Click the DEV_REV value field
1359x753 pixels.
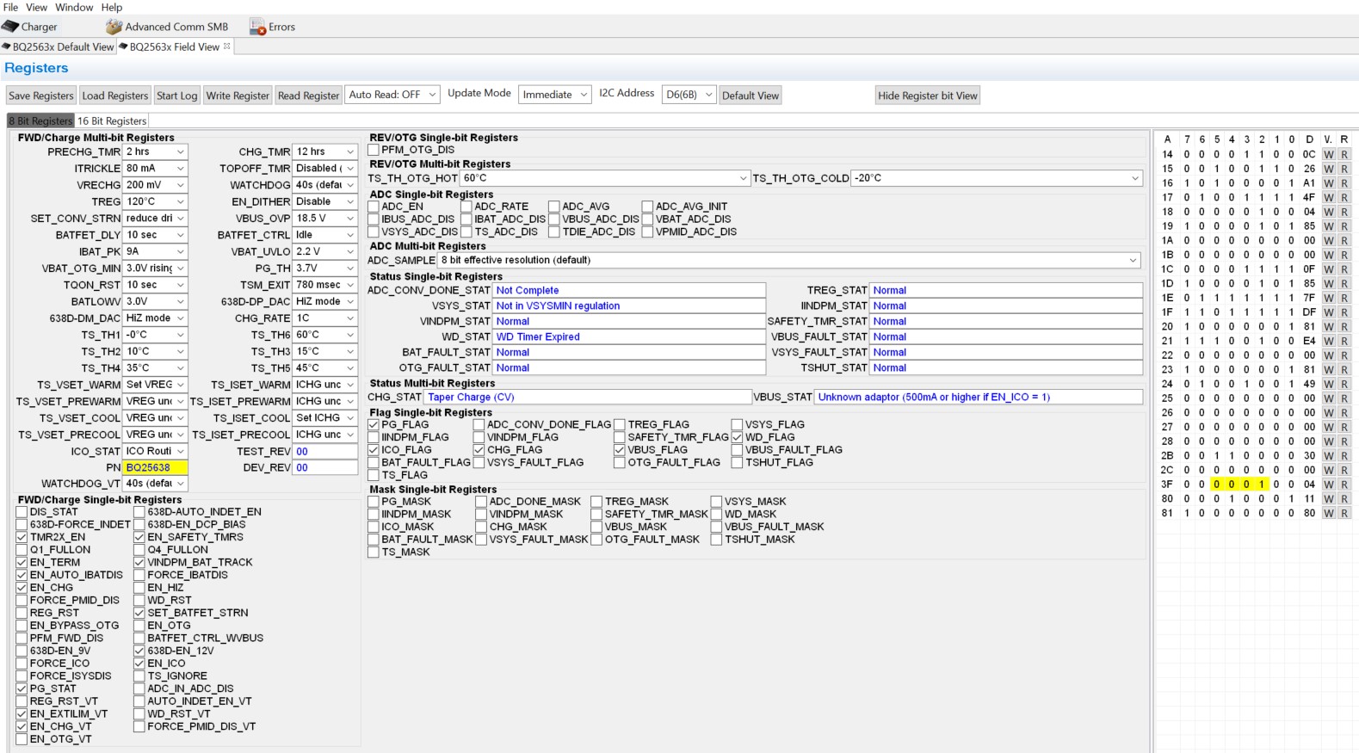(325, 467)
